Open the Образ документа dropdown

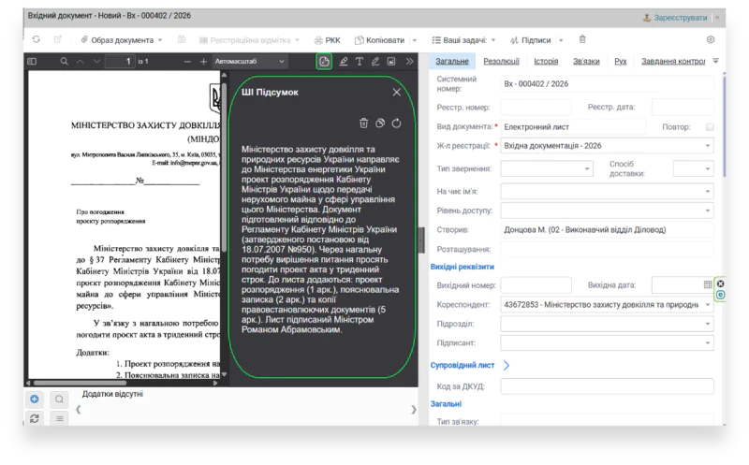(x=122, y=40)
